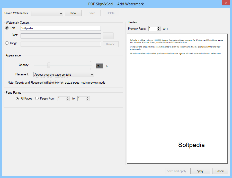Click the Softpedia watermark in preview
232x178 pixels.
pos(191,145)
